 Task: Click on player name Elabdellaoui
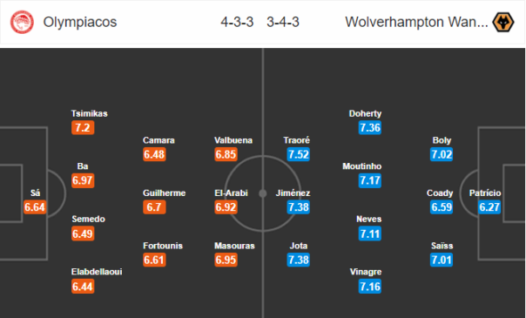click(x=97, y=272)
